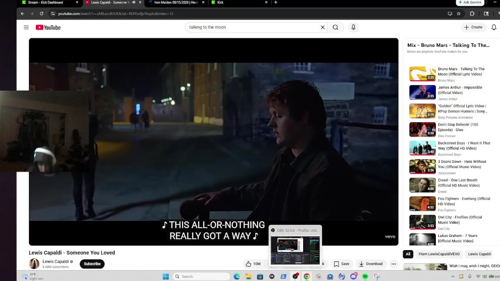Viewport: 500px width, 281px height.
Task: Bookmark this page with the star icon
Action: pos(459,13)
